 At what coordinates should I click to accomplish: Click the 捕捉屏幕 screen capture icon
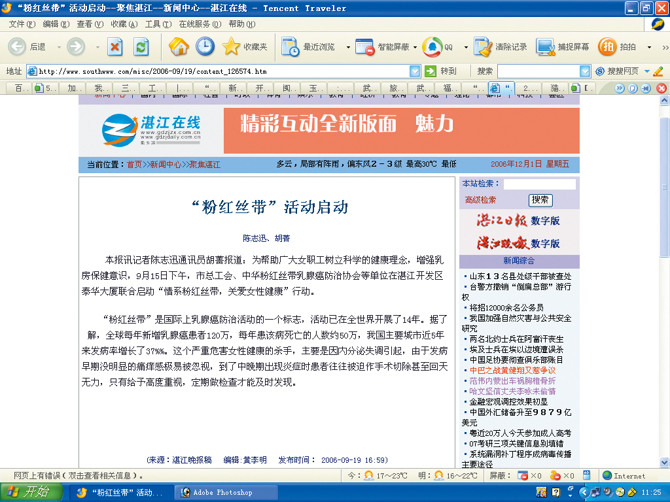tap(563, 46)
